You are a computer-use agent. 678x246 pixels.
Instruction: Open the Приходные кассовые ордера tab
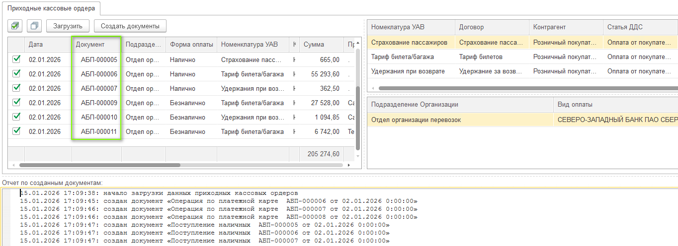(x=51, y=8)
